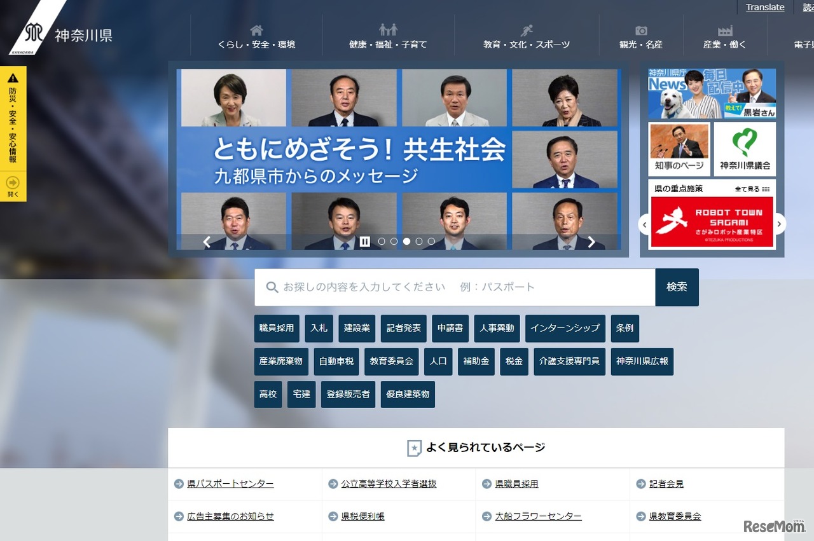
Task: Select the 登録販売者 keyword tag
Action: tap(348, 394)
